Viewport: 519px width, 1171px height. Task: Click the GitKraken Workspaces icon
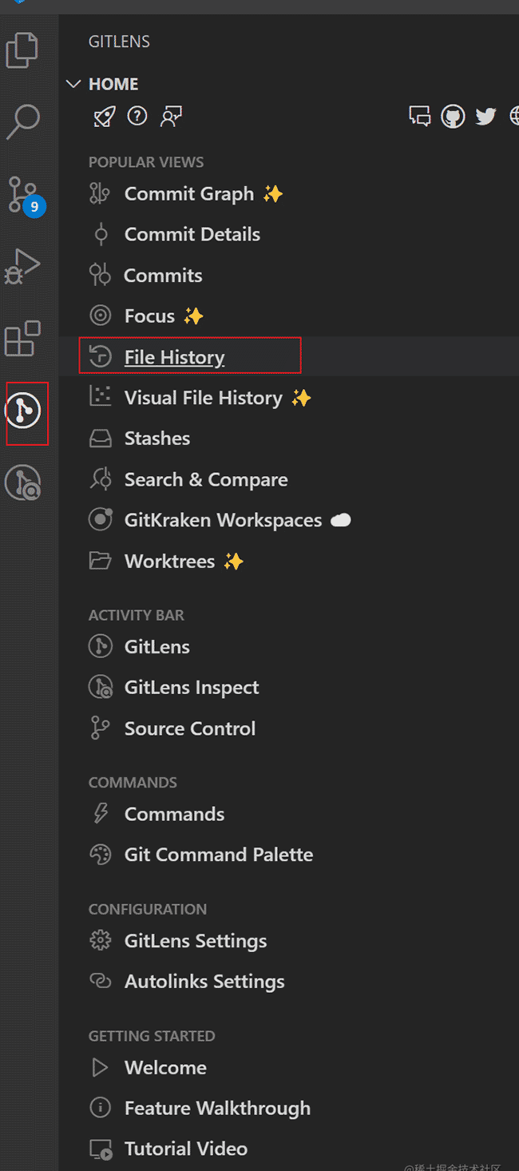coord(100,520)
